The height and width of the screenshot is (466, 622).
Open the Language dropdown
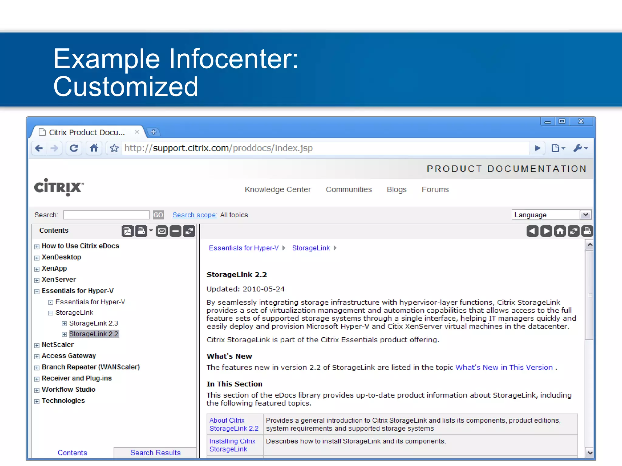click(552, 215)
